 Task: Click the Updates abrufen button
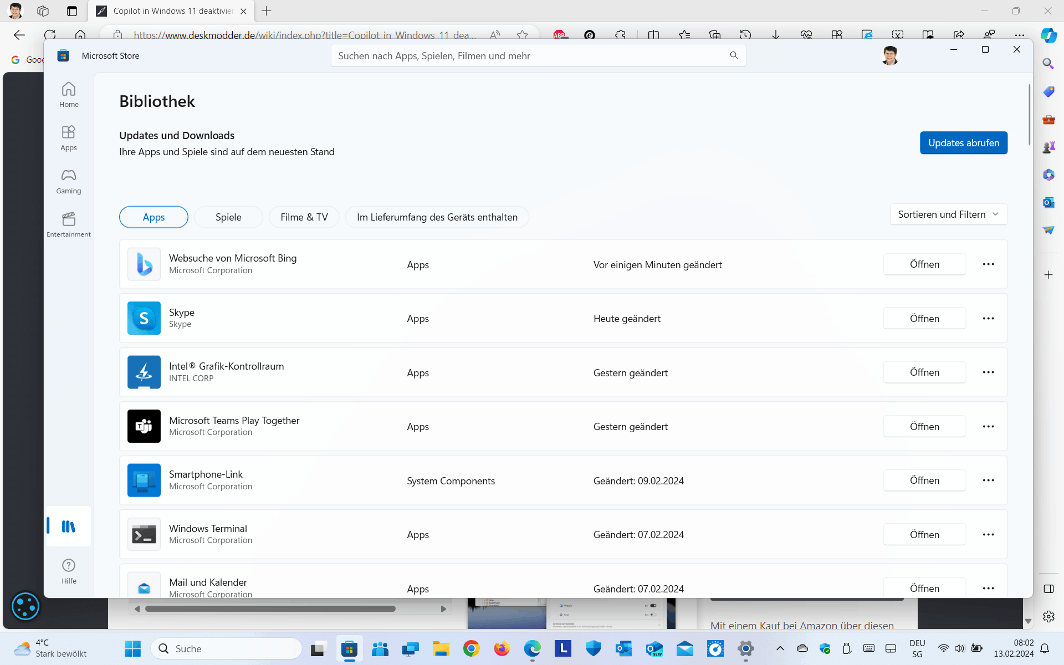(x=963, y=143)
